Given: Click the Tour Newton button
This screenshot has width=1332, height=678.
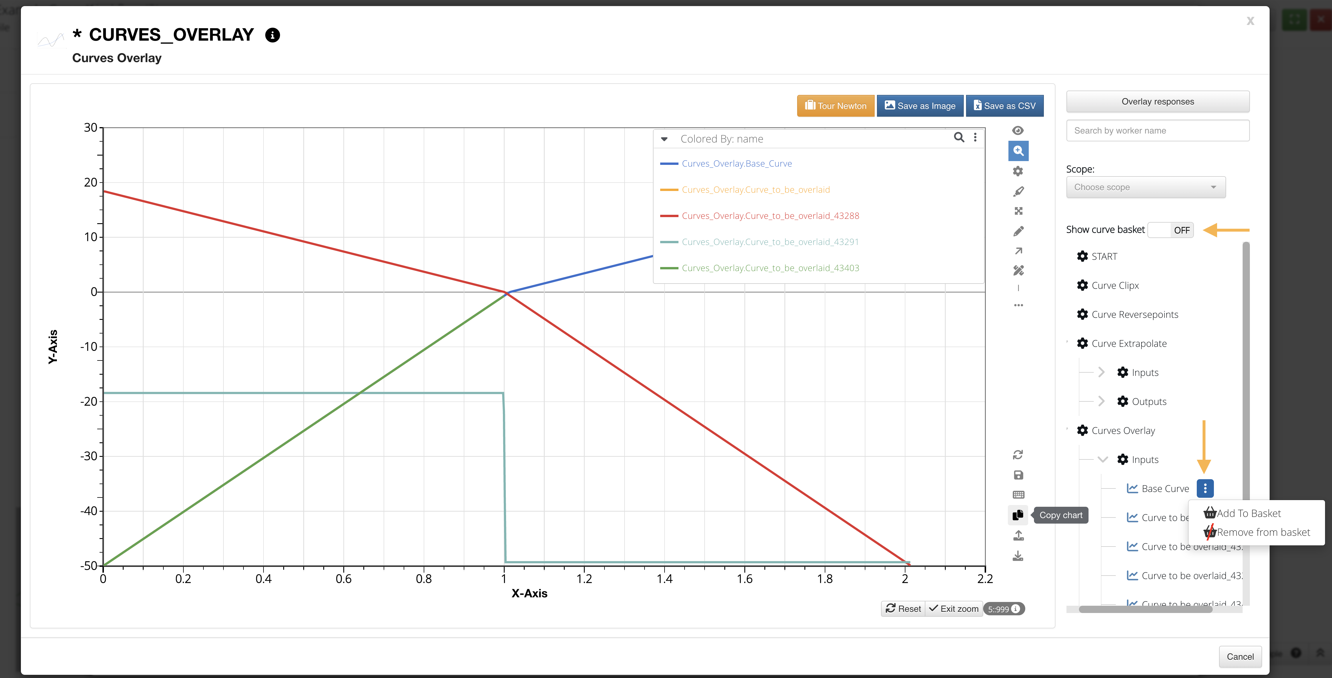Looking at the screenshot, I should (835, 105).
